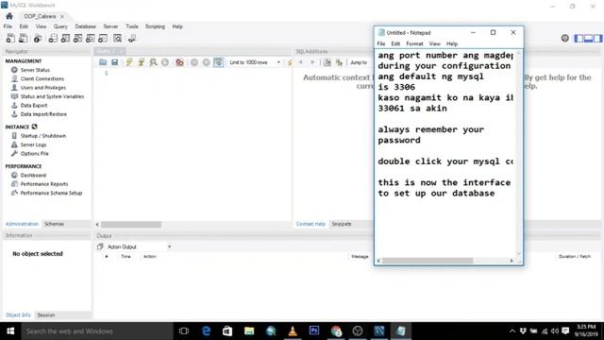Toggle auto-commit mode button
This screenshot has height=340, width=604.
[x=218, y=62]
